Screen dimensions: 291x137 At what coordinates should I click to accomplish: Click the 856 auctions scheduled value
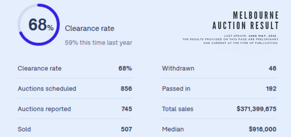pyautogui.click(x=126, y=89)
